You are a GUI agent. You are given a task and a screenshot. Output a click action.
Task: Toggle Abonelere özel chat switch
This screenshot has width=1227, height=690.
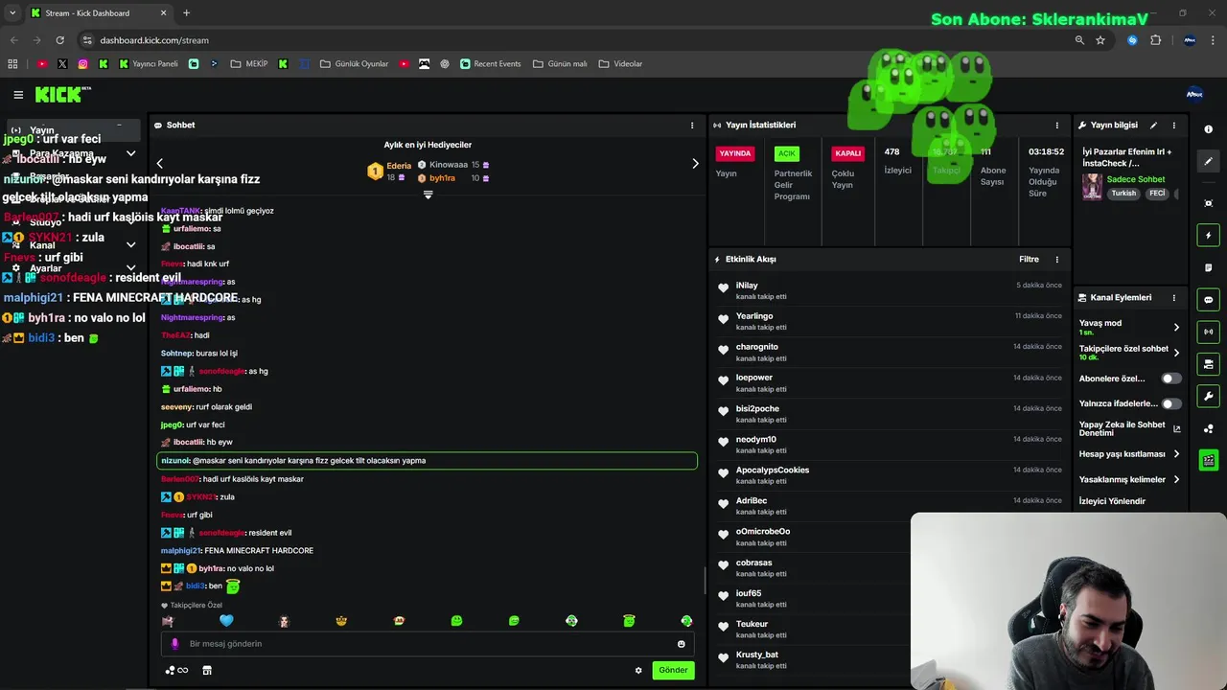coord(1171,379)
